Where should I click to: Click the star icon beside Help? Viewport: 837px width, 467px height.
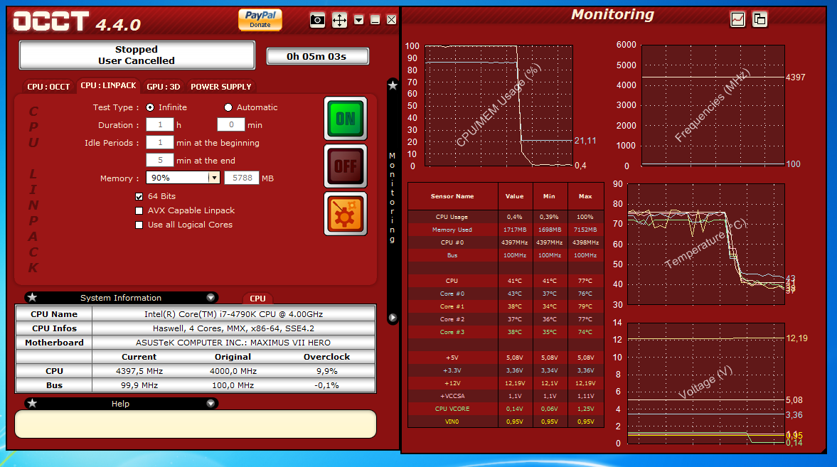click(32, 404)
